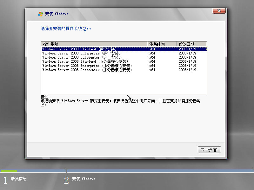Select Windows Server 2008 Datacenter (服务器核心安装)
The height and width of the screenshot is (190, 254).
point(79,70)
